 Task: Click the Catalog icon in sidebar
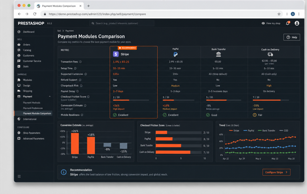(x=19, y=50)
